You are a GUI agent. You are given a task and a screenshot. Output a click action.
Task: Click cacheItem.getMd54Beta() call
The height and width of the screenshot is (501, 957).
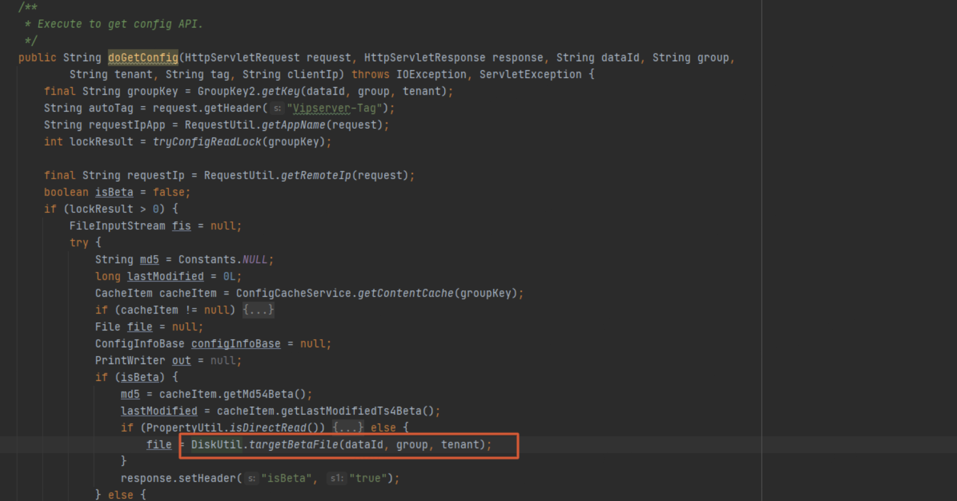tap(232, 394)
